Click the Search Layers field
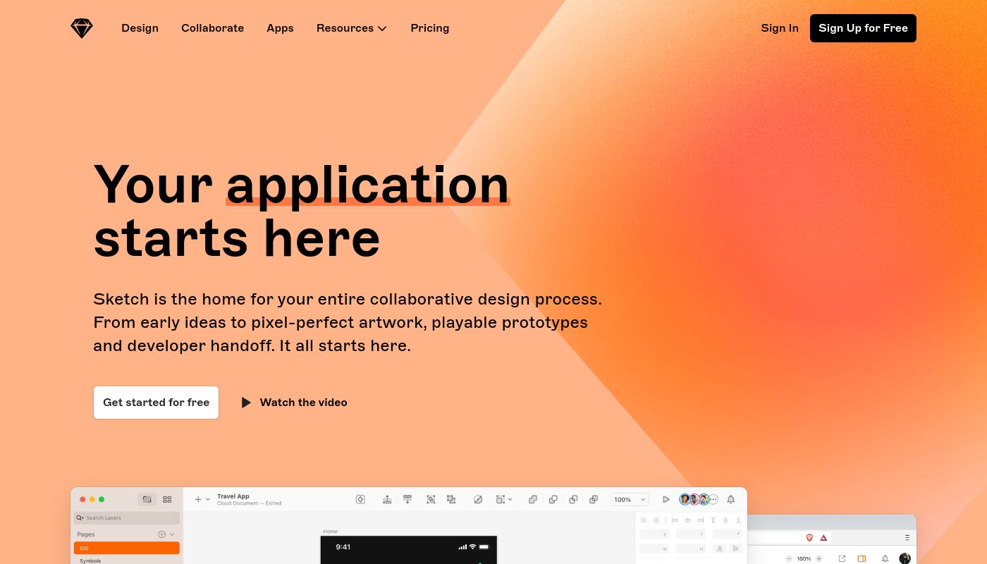The image size is (987, 564). 127,517
